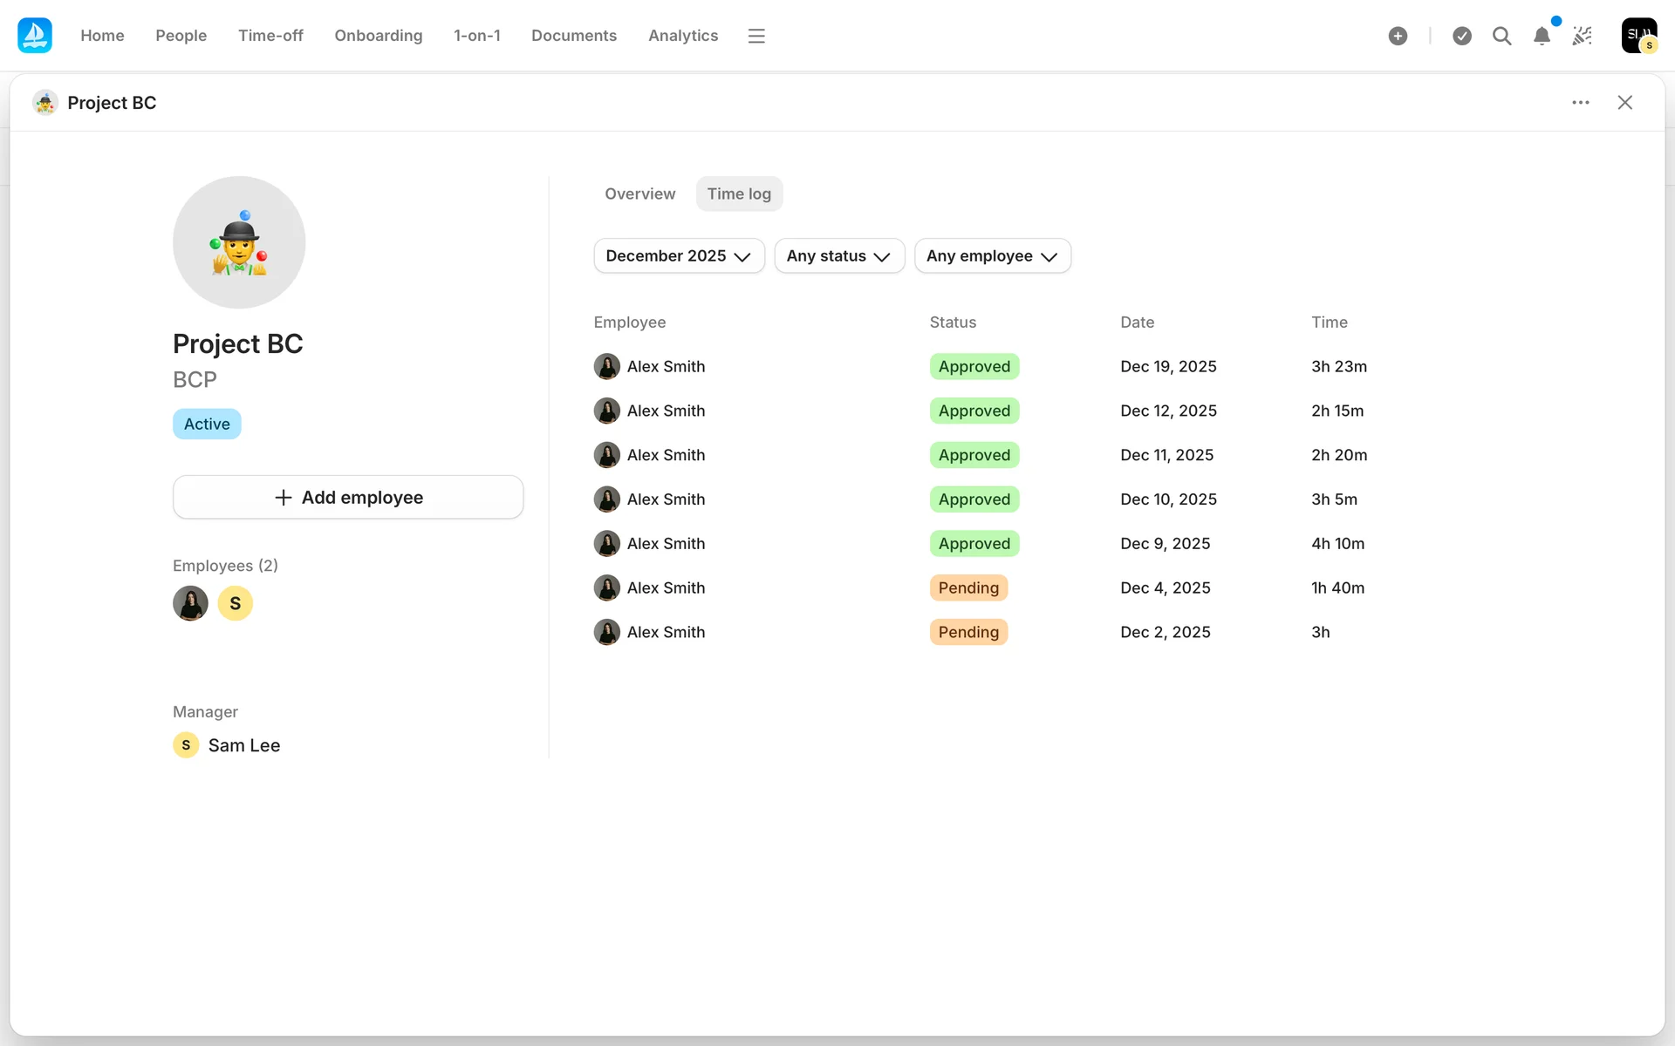Select the Time log tab
The width and height of the screenshot is (1675, 1046).
pyautogui.click(x=739, y=194)
